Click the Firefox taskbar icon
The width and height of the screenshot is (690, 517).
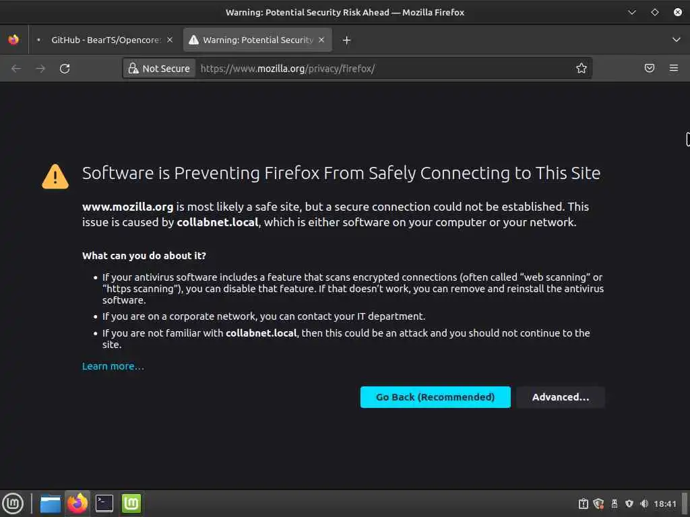click(77, 504)
